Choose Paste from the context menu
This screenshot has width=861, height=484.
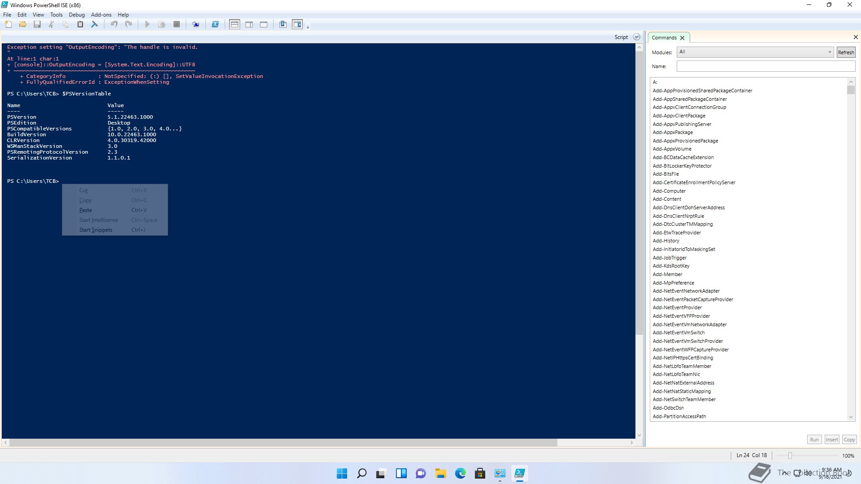115,210
